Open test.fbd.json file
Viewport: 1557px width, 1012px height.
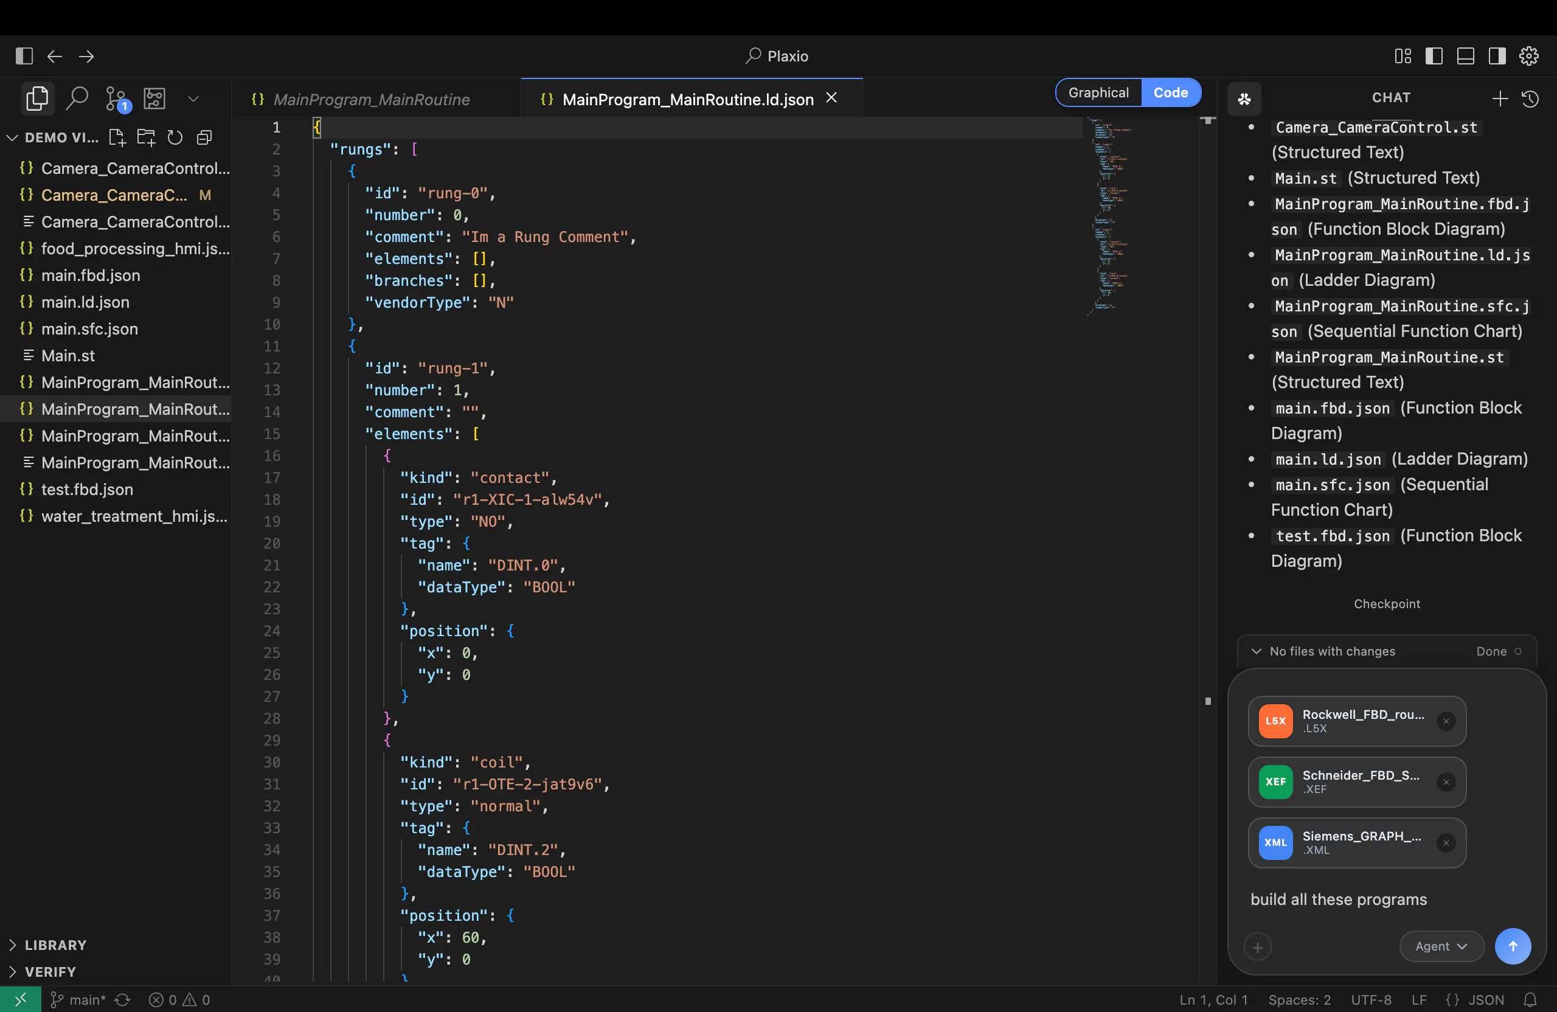115,490
